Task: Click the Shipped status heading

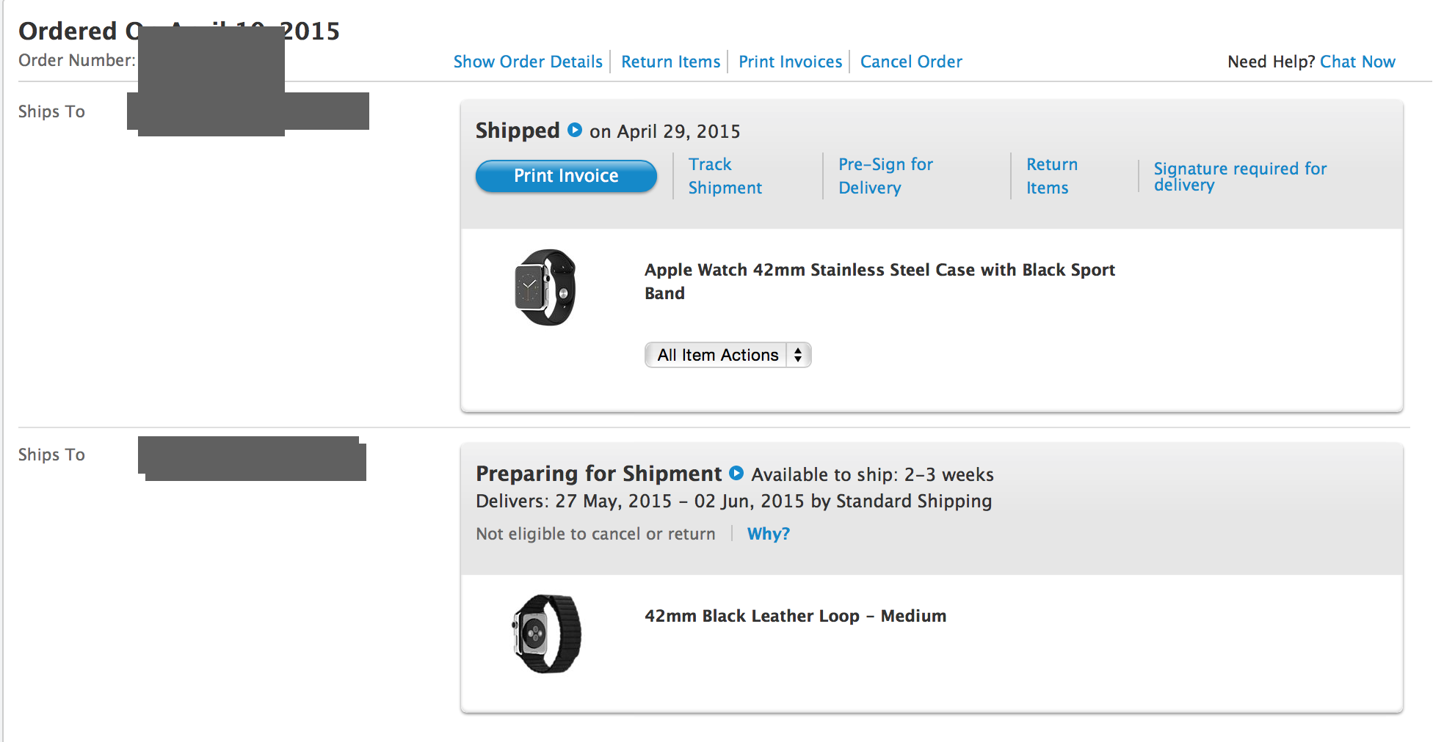Action: tap(518, 131)
